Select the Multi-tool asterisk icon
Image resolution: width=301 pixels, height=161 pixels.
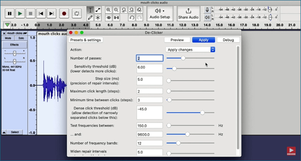[x=98, y=18]
